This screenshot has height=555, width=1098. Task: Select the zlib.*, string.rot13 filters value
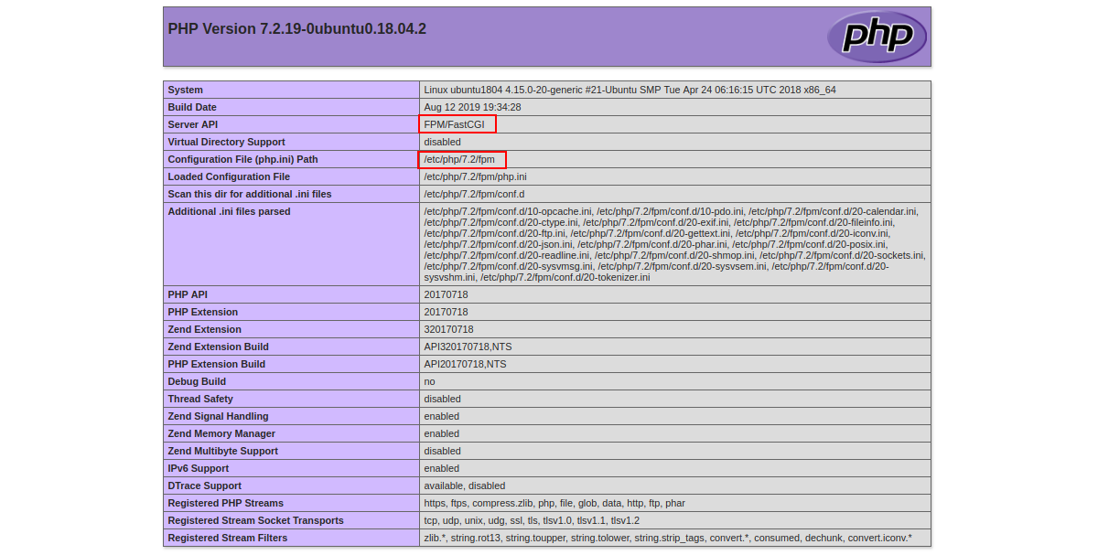pyautogui.click(x=667, y=538)
